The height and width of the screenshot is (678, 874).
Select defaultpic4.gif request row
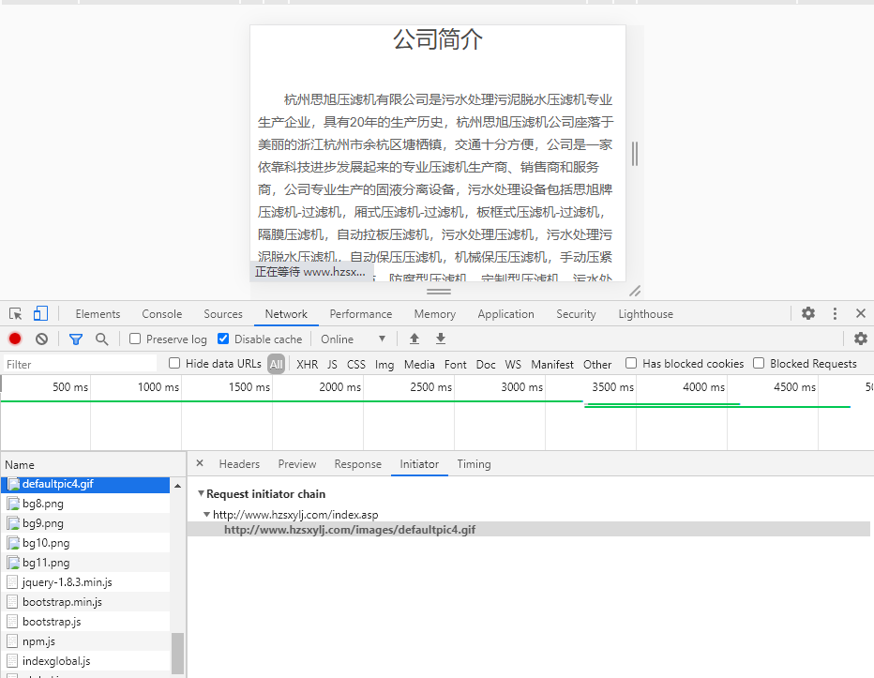86,484
